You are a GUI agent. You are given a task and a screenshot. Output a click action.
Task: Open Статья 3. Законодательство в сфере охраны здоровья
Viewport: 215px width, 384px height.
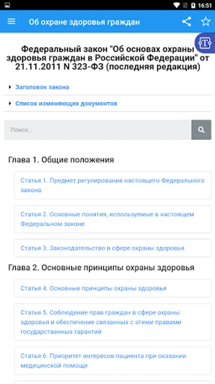113,248
